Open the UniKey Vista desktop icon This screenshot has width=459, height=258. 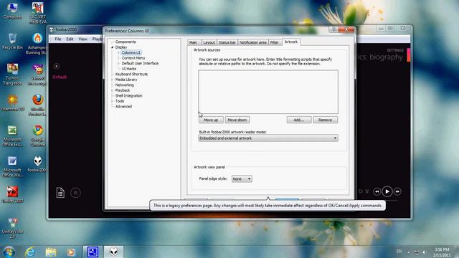pyautogui.click(x=12, y=228)
